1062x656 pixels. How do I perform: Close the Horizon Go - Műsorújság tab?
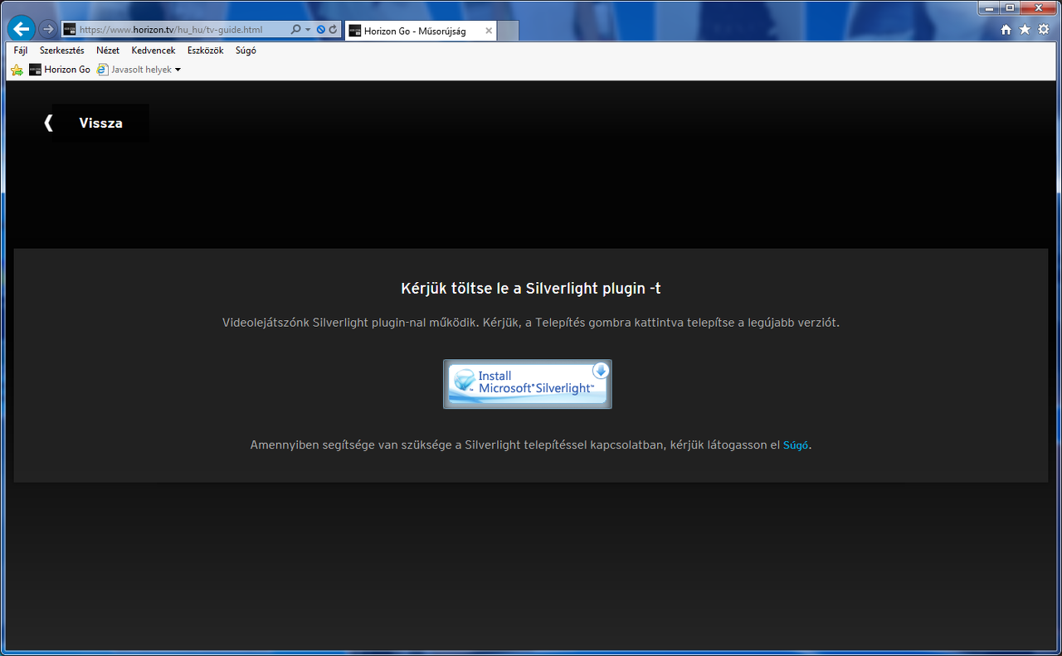[489, 31]
